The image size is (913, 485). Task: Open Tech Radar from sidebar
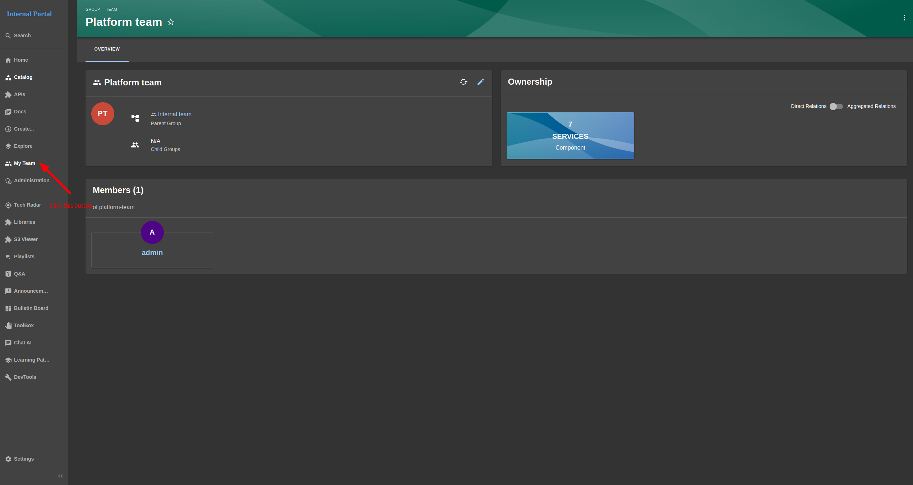27,205
